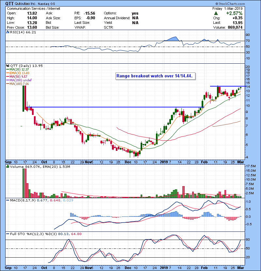Screen dimensions: 261x271
Task: Click the Communication Services / Internet sector text
Action: [34, 8]
